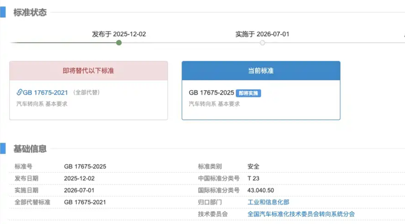This screenshot has width=405, height=224.
Task: Open the 全国汽车标准化技术委员会转向系统分会 link
Action: (x=301, y=214)
